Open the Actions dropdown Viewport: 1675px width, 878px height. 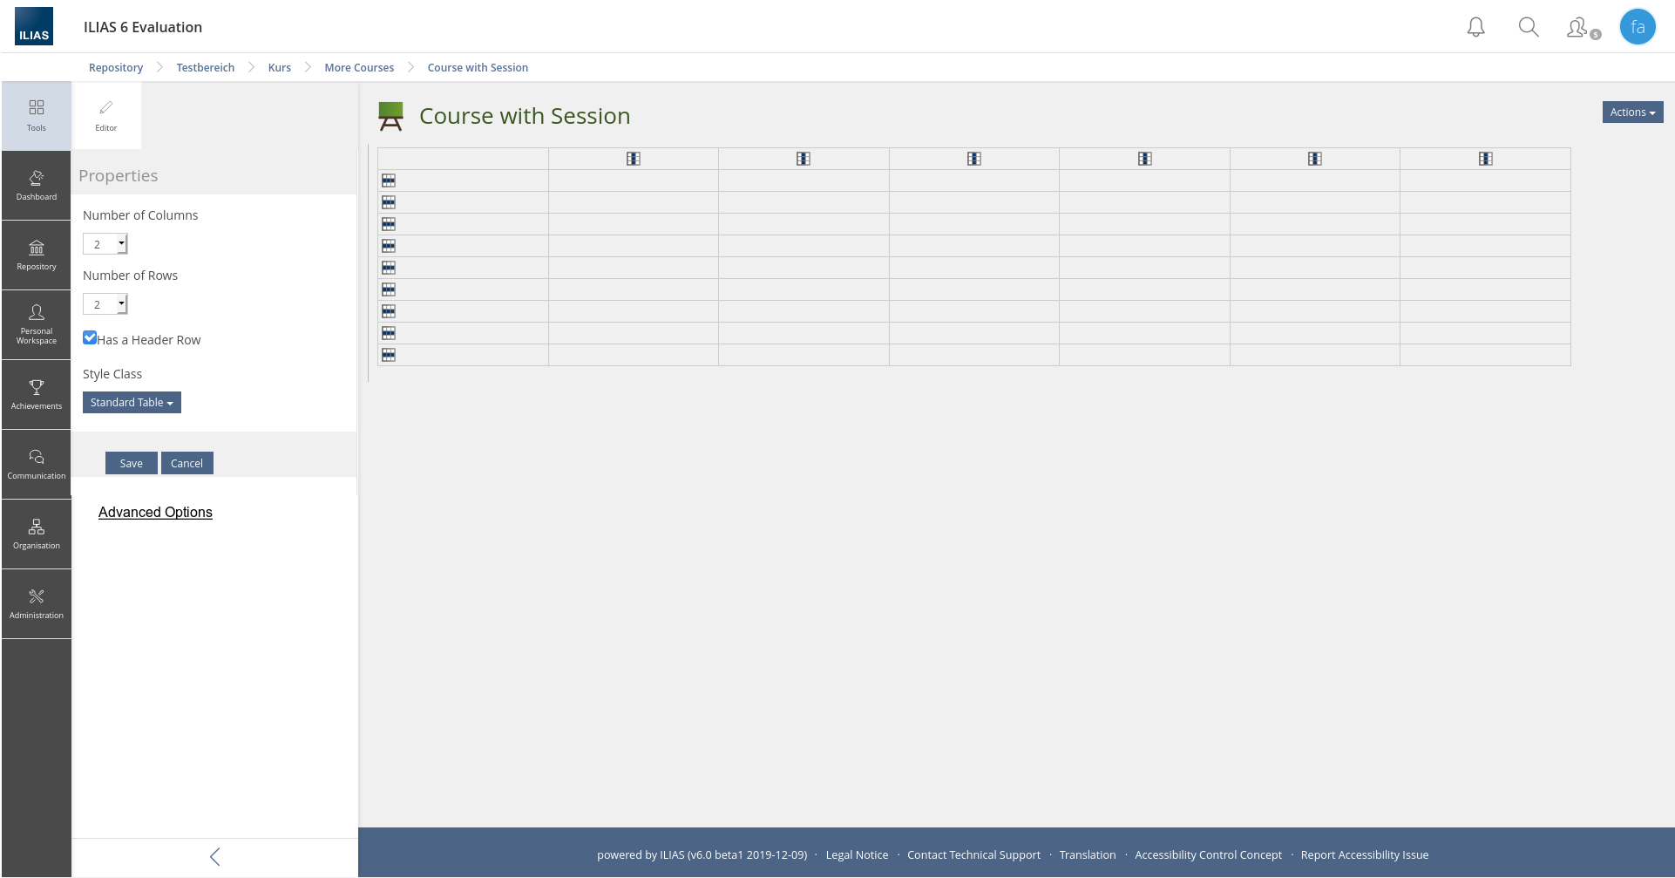tap(1632, 112)
